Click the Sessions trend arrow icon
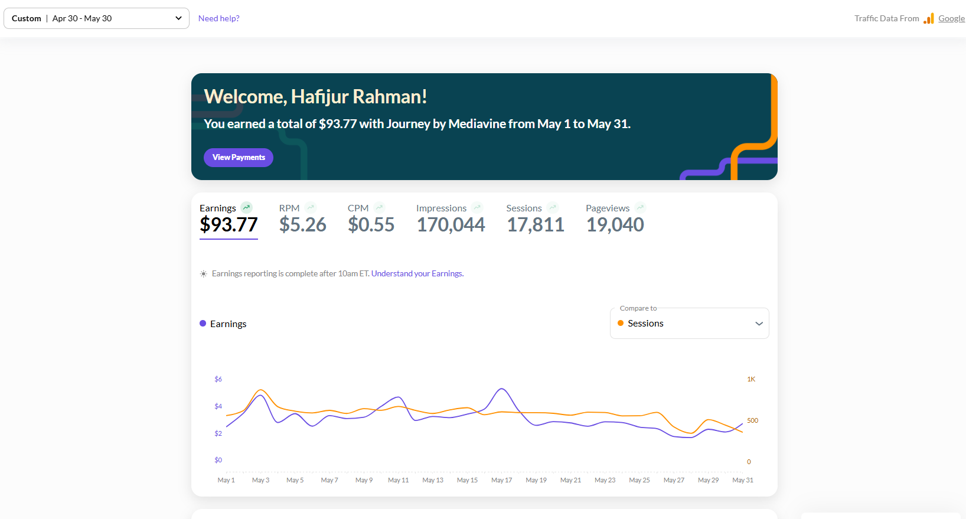The width and height of the screenshot is (966, 519). click(x=553, y=208)
